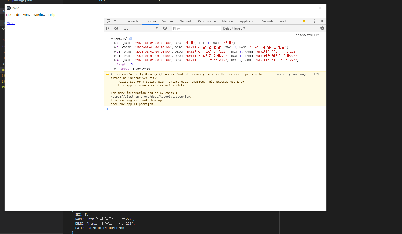The image size is (402, 234).
Task: Toggle the device toolbar icon
Action: (x=116, y=21)
